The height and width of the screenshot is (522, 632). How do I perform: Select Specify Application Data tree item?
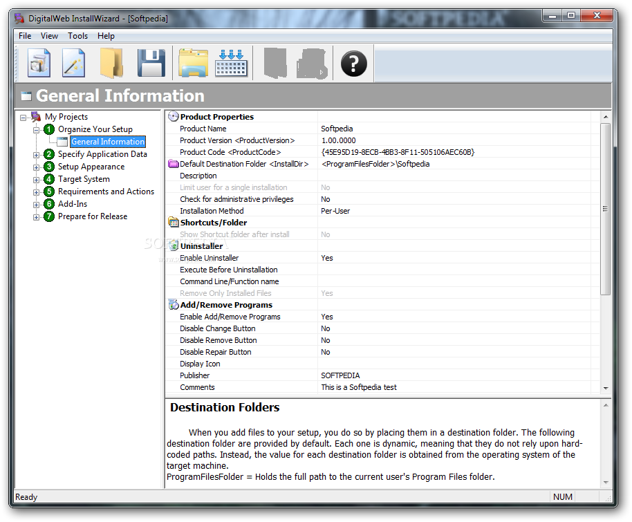(x=102, y=154)
